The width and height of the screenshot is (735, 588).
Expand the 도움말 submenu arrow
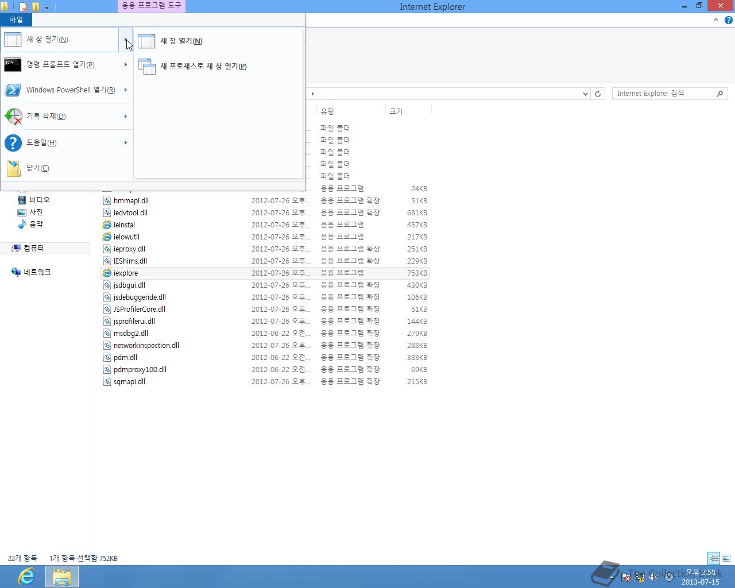126,143
